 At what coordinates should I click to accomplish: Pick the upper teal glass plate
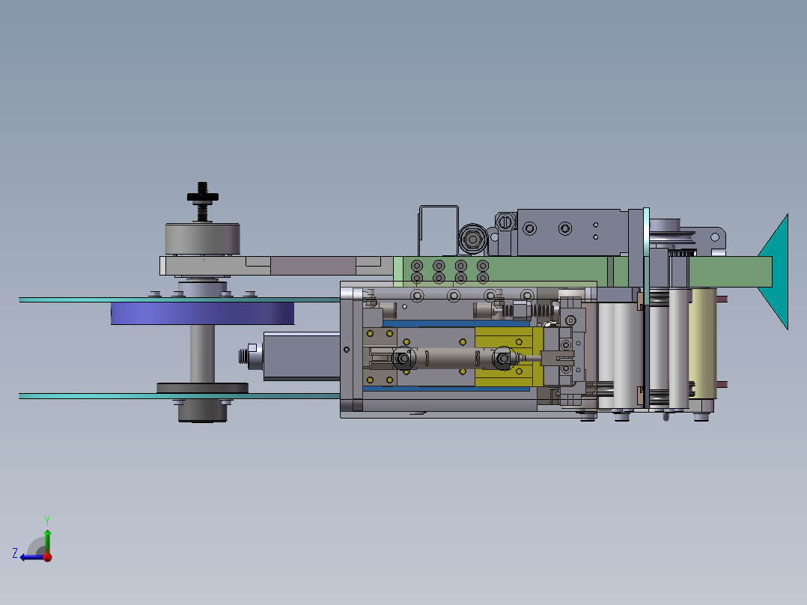pyautogui.click(x=179, y=300)
